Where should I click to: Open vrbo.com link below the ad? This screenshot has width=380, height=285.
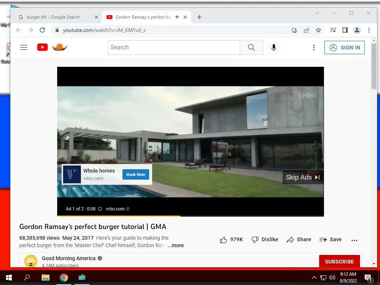pyautogui.click(x=118, y=209)
